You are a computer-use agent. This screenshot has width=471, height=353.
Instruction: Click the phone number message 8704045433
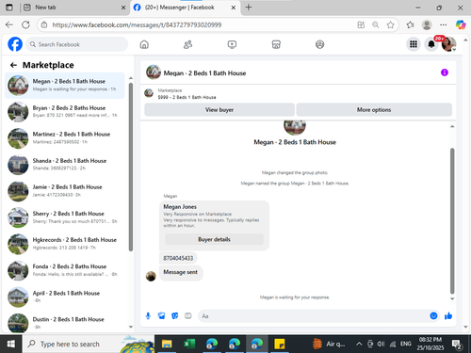click(x=178, y=258)
